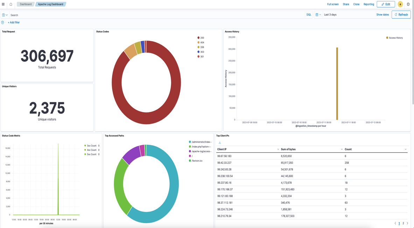Go to next page of client IPs
The width and height of the screenshot is (414, 228).
[407, 223]
